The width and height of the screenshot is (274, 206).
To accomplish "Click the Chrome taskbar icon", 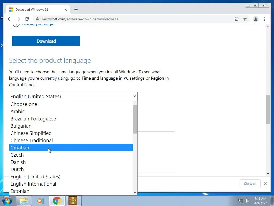I will click(x=57, y=201).
